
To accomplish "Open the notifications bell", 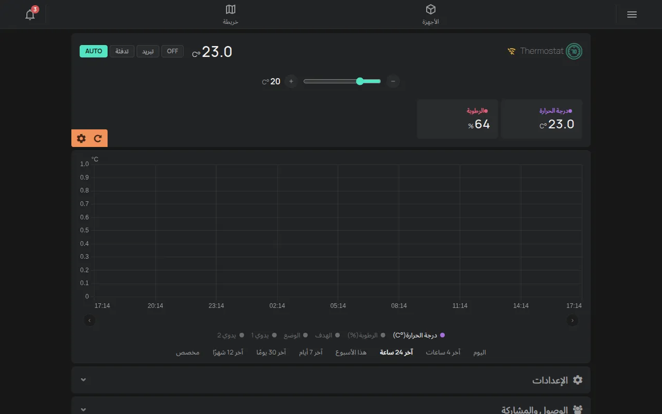I will [30, 14].
